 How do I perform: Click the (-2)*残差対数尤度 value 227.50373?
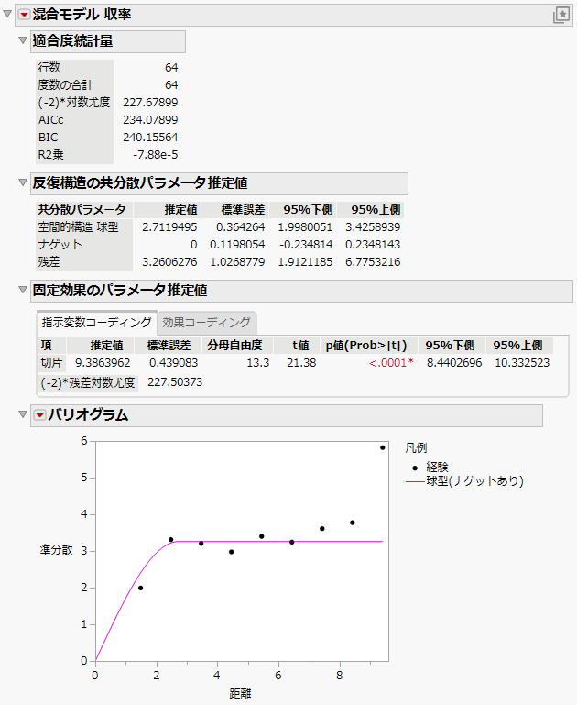coord(175,382)
